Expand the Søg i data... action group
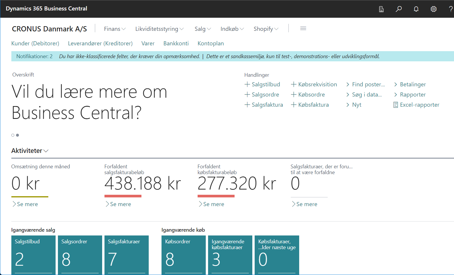 (364, 94)
